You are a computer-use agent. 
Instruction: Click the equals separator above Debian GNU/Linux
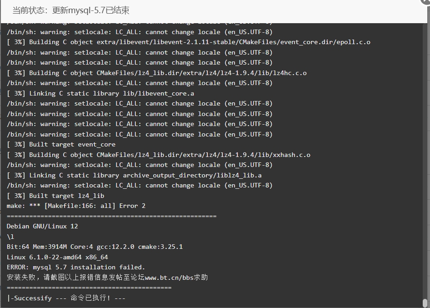click(112, 216)
